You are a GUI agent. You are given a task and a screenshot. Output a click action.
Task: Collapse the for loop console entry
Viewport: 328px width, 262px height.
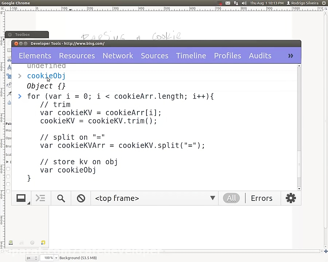(19, 96)
